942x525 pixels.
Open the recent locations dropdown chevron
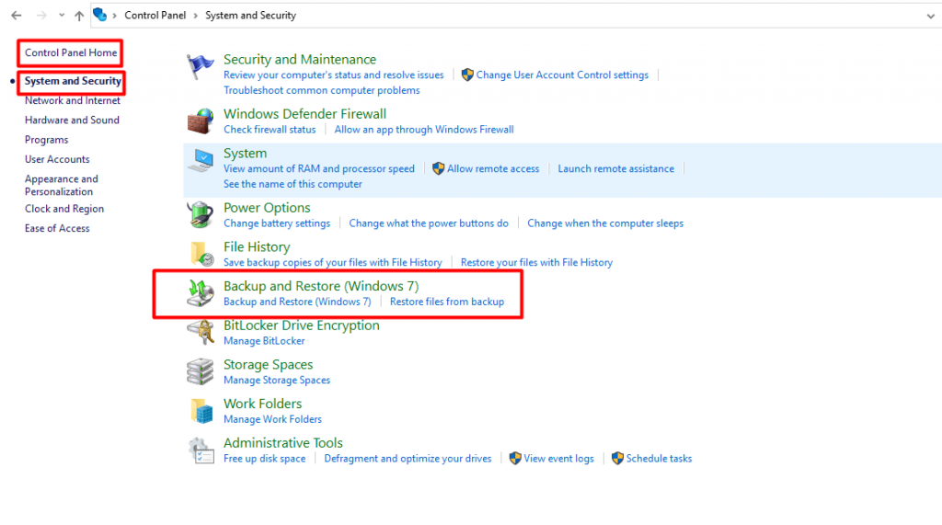tap(62, 16)
